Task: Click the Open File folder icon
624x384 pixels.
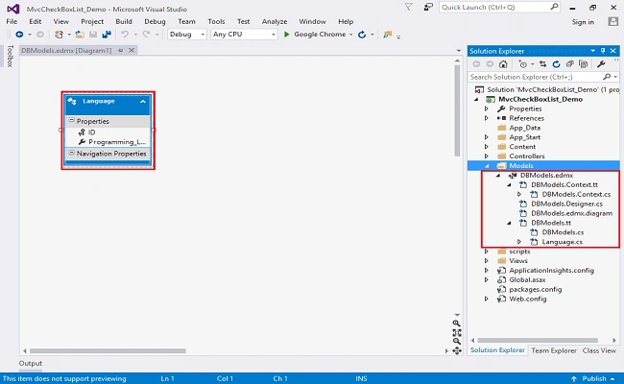Action: pos(80,35)
